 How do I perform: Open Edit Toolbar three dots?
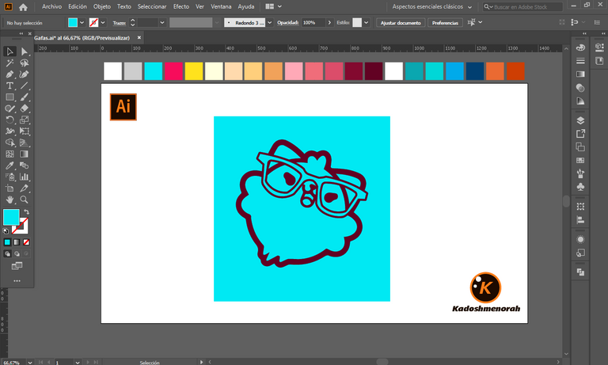click(17, 281)
